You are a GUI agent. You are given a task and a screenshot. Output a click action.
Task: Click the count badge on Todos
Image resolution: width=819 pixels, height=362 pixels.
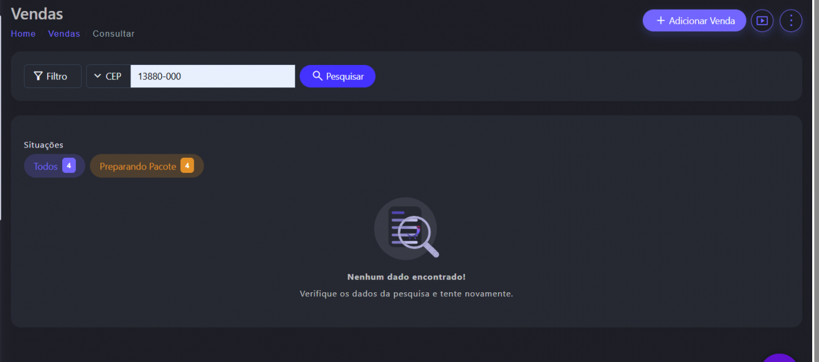(x=69, y=165)
